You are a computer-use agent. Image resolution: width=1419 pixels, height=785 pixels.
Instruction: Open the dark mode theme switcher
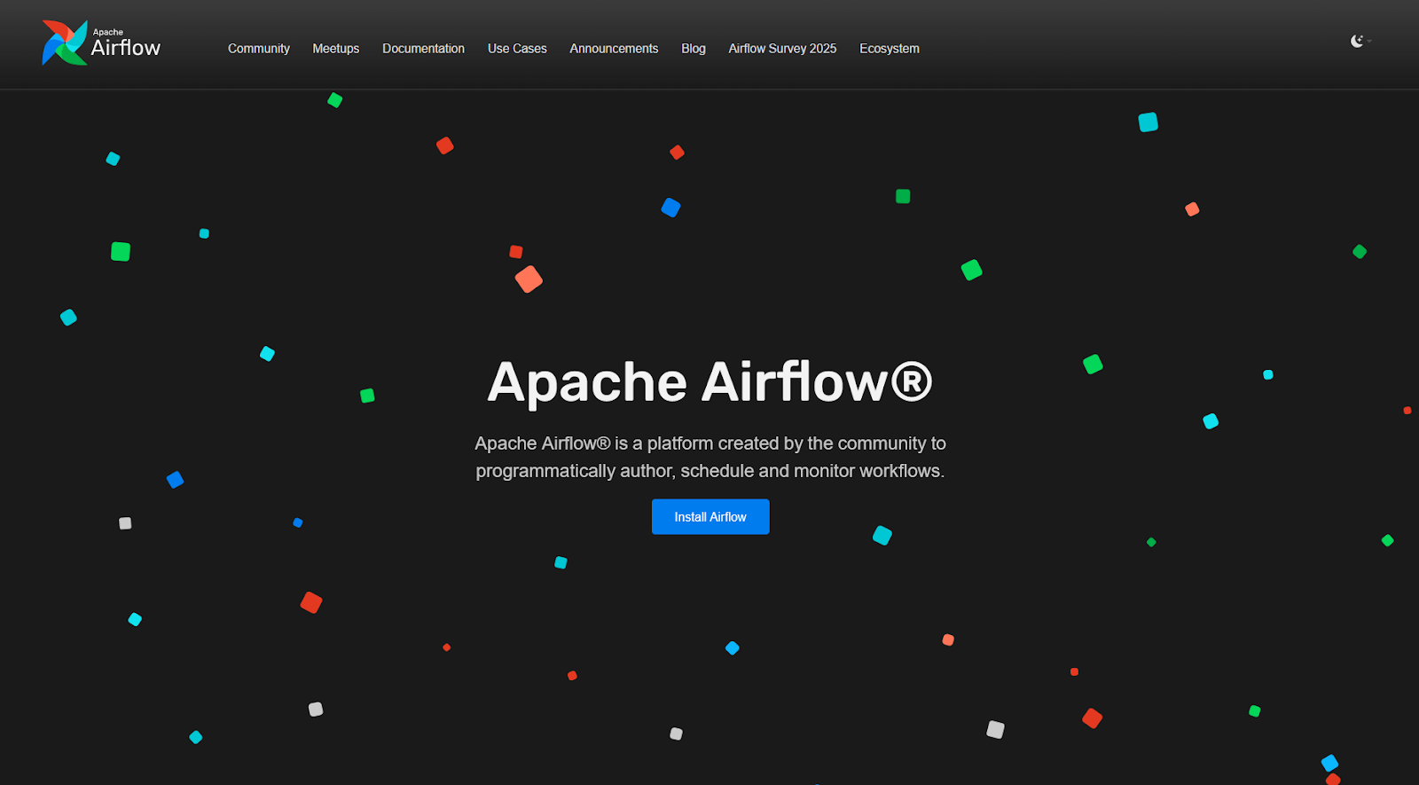coord(1360,41)
